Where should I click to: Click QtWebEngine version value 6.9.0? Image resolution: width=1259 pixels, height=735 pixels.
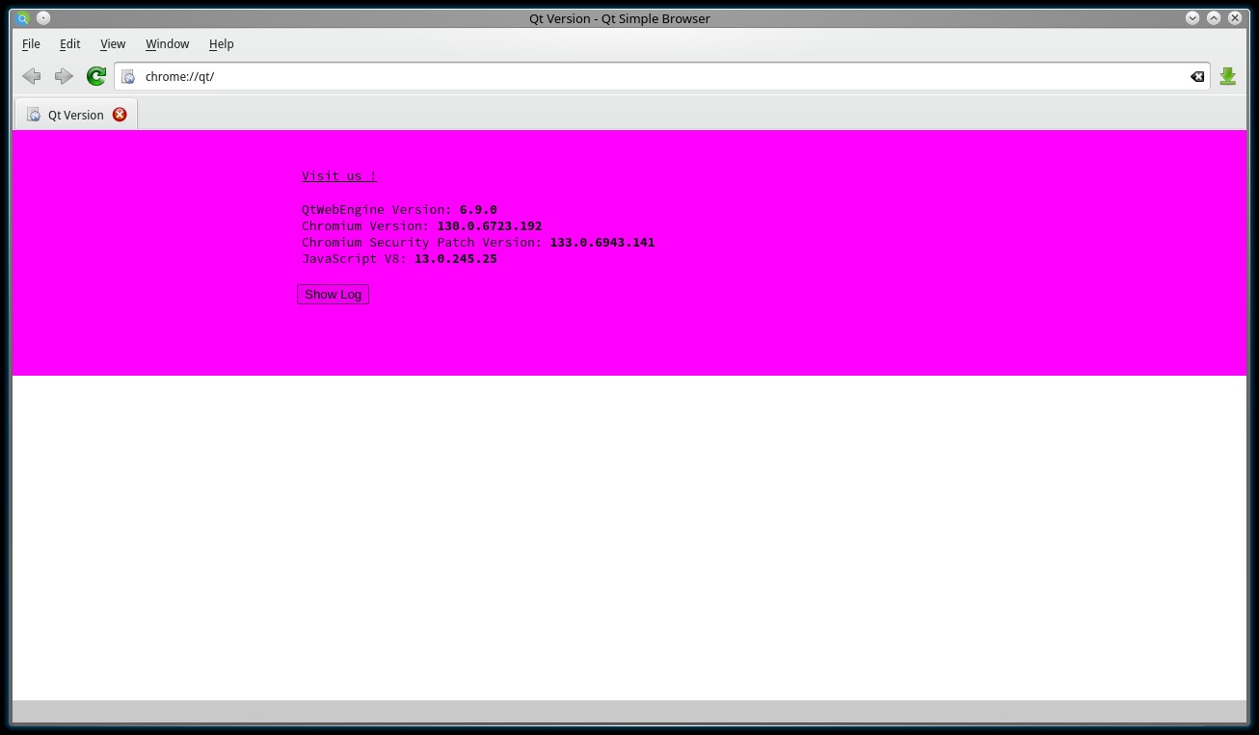coord(478,209)
